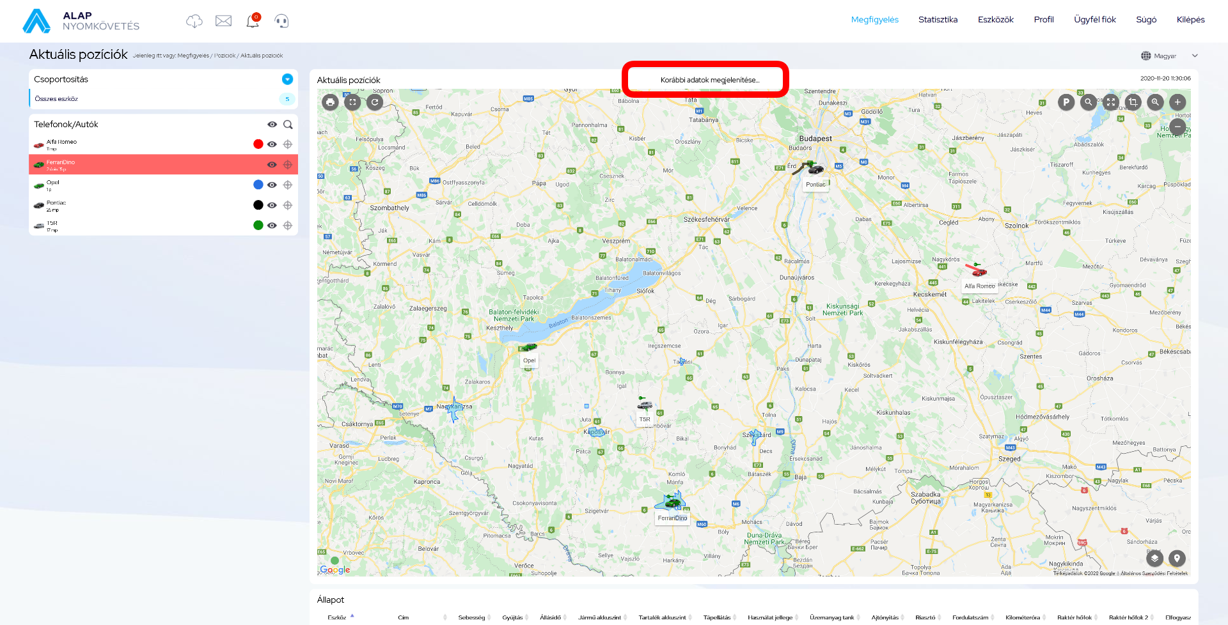The width and height of the screenshot is (1228, 625).
Task: Open the envelope messages icon
Action: (x=223, y=21)
